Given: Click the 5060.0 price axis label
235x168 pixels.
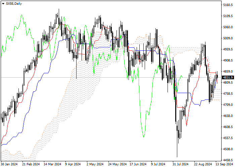Looking at the screenshot, I should (x=228, y=27).
